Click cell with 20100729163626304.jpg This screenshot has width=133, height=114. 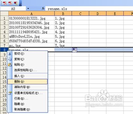click(x=31, y=27)
